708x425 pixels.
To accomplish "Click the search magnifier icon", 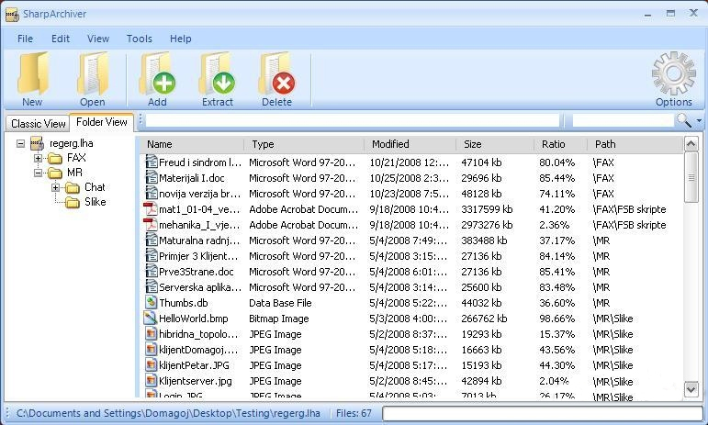I will (x=683, y=120).
